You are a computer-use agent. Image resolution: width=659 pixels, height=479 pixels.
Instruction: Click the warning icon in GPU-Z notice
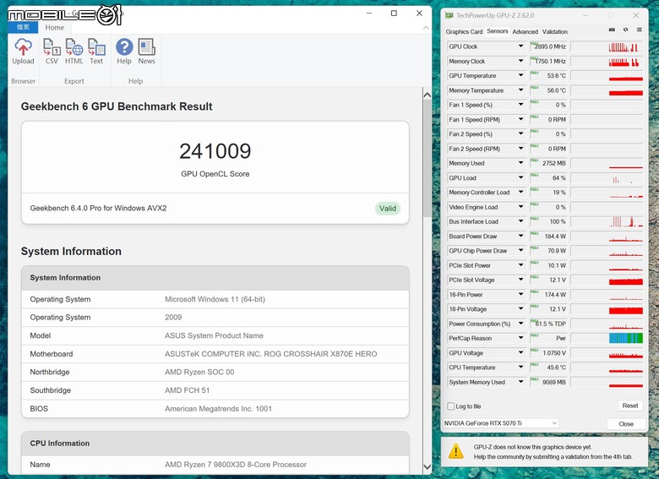point(456,451)
